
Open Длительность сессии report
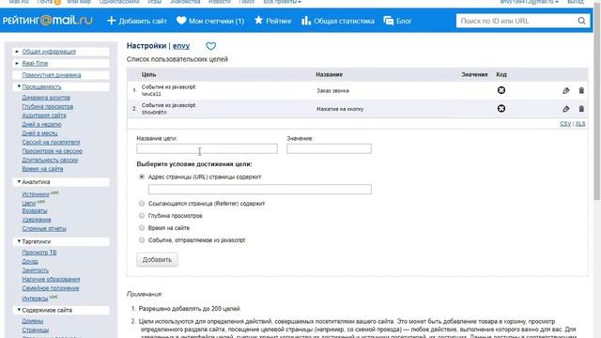[50, 161]
